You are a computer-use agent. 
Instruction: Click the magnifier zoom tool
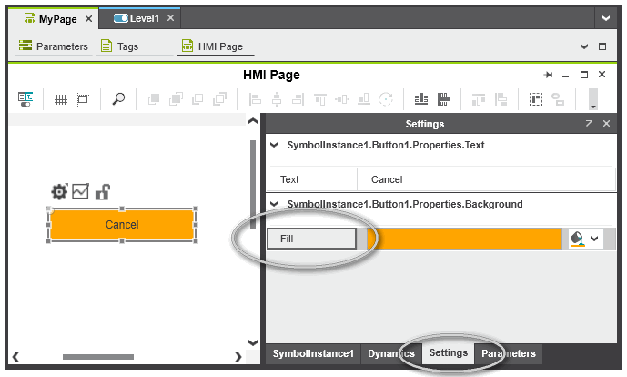click(117, 100)
